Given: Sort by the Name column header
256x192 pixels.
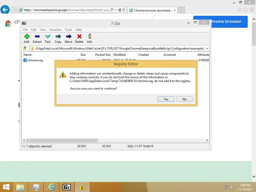Looking at the screenshot, I should (x=42, y=55).
